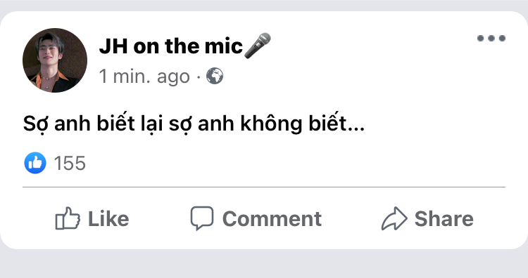The image size is (528, 278).
Task: Select the post text starting "Sợ anh biết"
Action: (194, 124)
